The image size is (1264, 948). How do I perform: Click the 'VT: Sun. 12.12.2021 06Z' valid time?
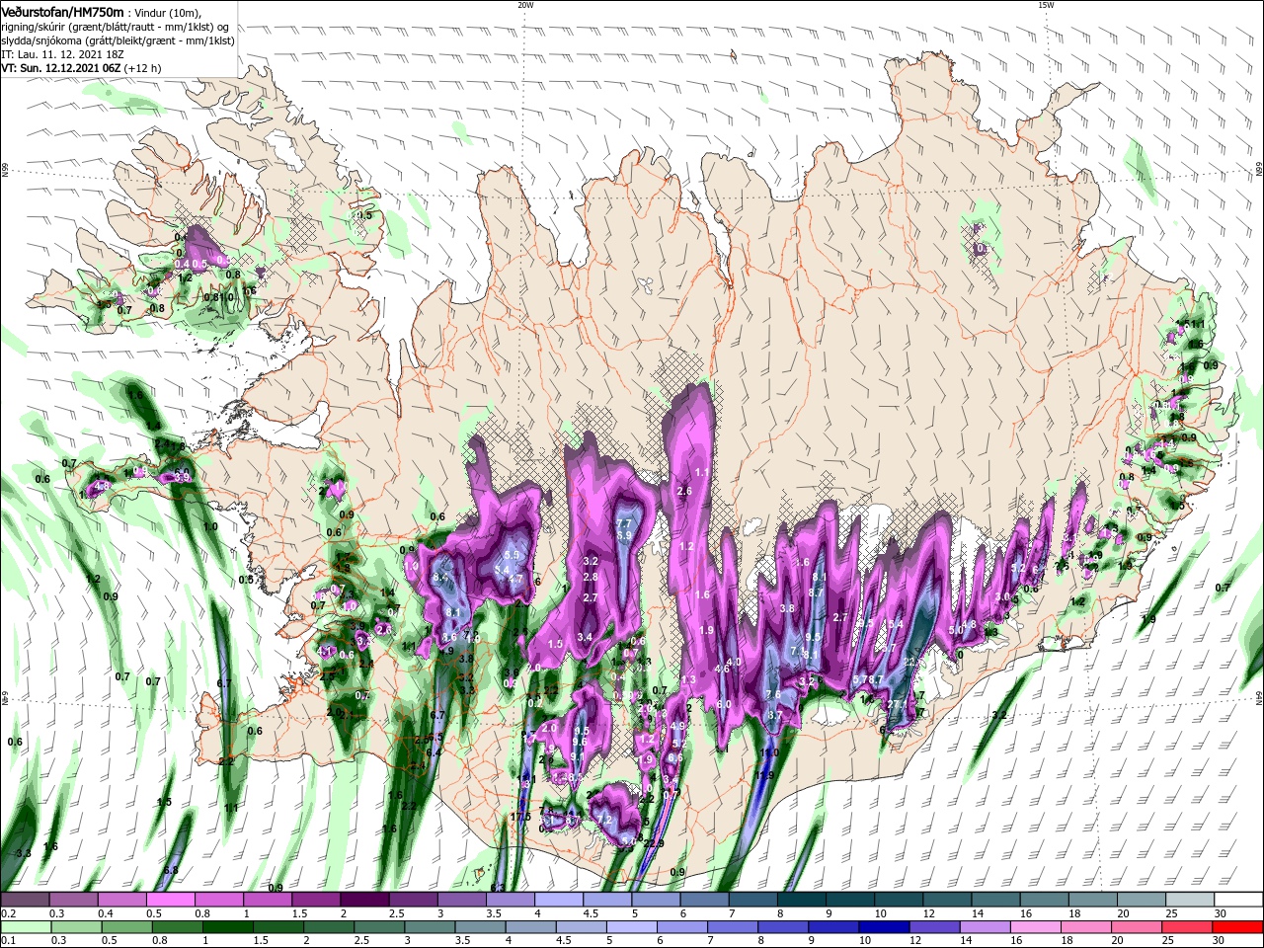[x=60, y=68]
